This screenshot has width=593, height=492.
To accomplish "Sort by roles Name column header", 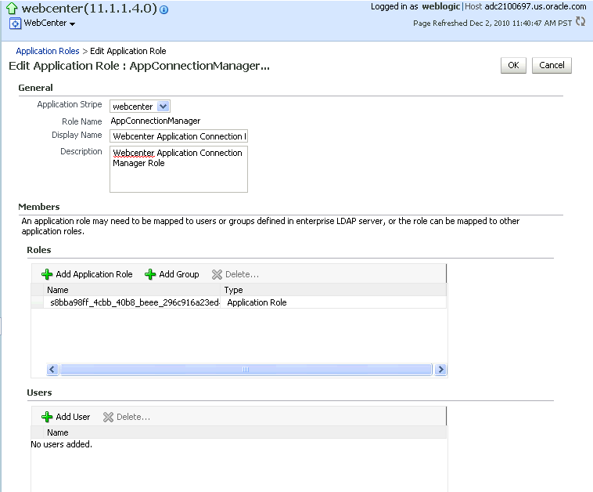I will pos(132,290).
